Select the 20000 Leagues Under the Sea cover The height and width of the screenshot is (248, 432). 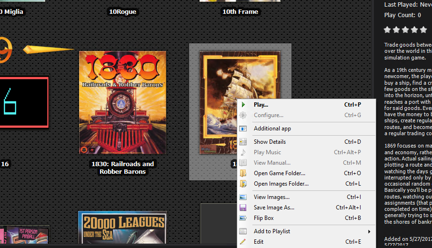click(x=122, y=228)
